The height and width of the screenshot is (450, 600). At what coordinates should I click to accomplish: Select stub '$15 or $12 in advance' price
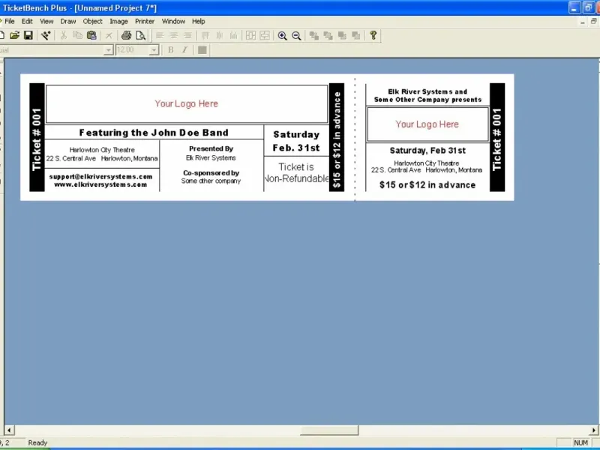(427, 184)
